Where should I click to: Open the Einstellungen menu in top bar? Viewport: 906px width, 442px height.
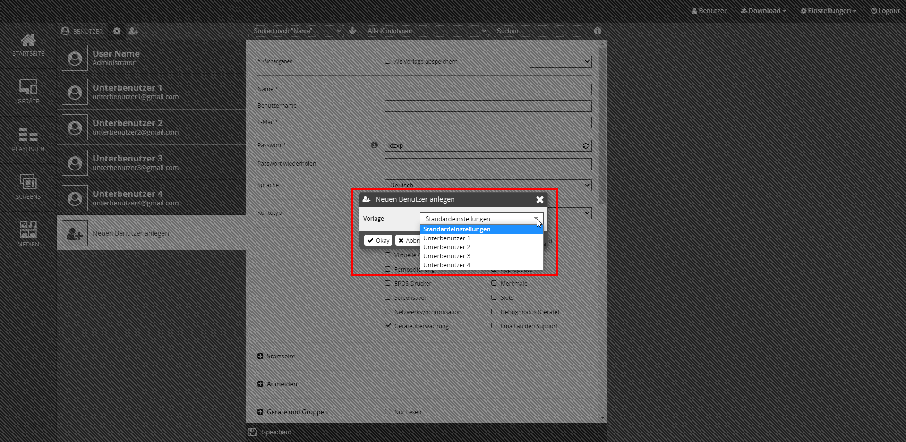tap(828, 11)
